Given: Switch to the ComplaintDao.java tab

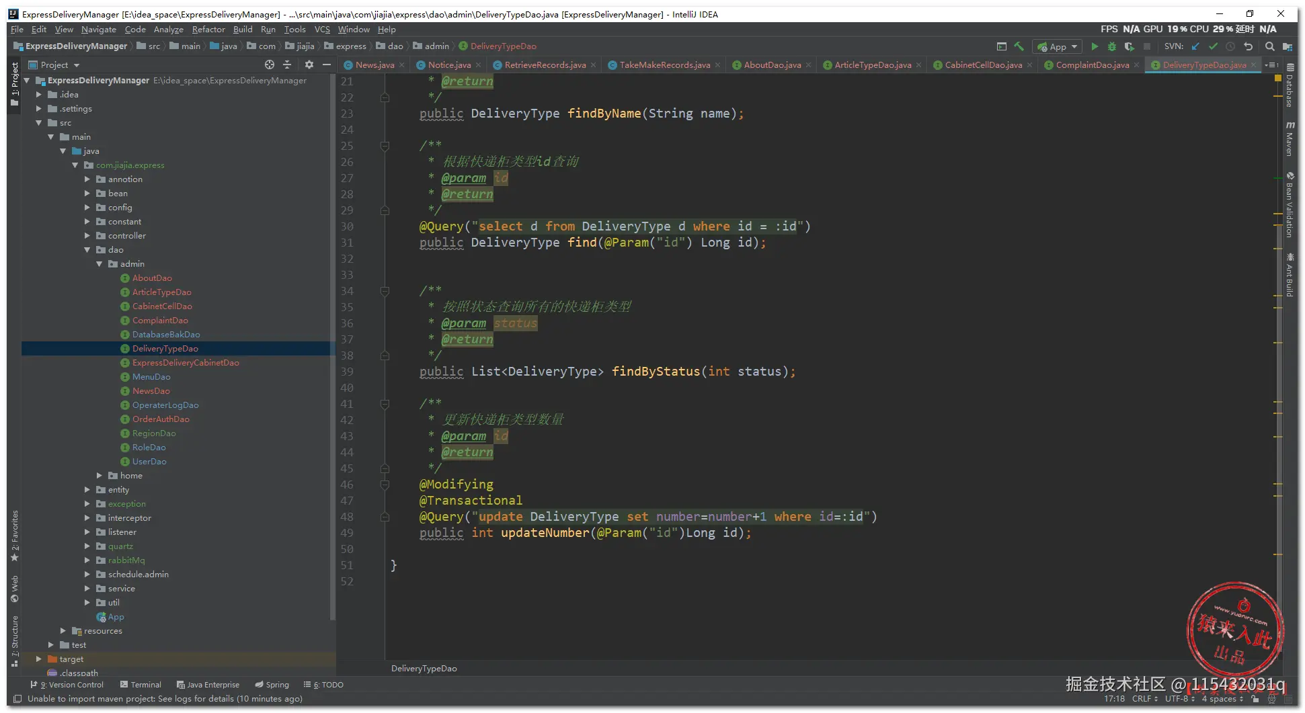Looking at the screenshot, I should [1092, 65].
